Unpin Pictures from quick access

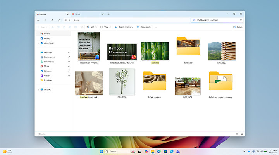click(x=69, y=71)
